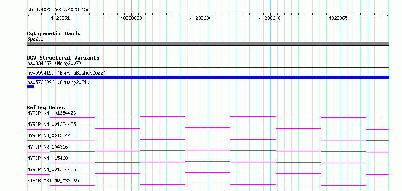Open the RefSeq Genes track heading

point(46,107)
